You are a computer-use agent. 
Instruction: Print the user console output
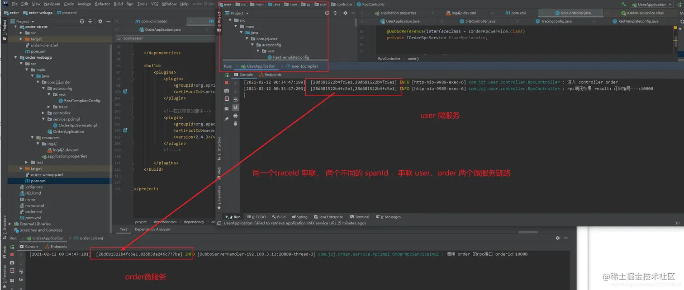[235, 116]
